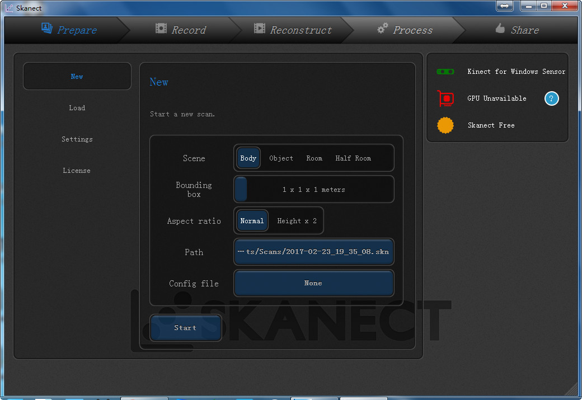Open Config file selector showing None
Screen dimensions: 582x400
pos(313,283)
